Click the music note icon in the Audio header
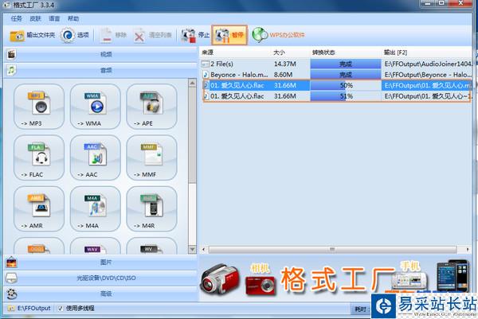Viewport: 478px width, 319px height. pyautogui.click(x=11, y=70)
